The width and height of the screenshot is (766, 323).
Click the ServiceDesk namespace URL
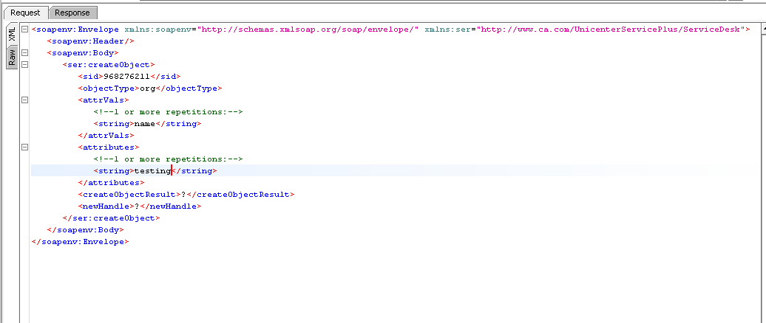pyautogui.click(x=611, y=29)
